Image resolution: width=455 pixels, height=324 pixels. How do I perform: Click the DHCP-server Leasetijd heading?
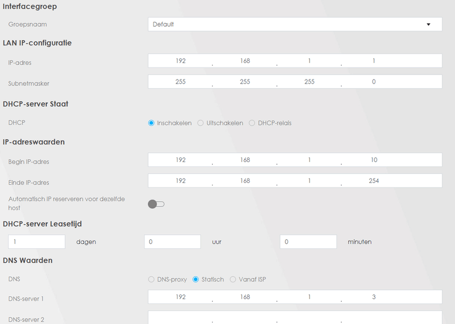[x=42, y=224]
